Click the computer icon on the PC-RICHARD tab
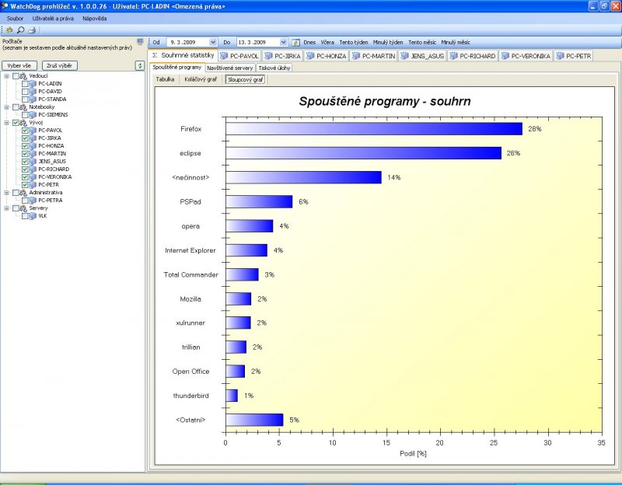 click(454, 56)
